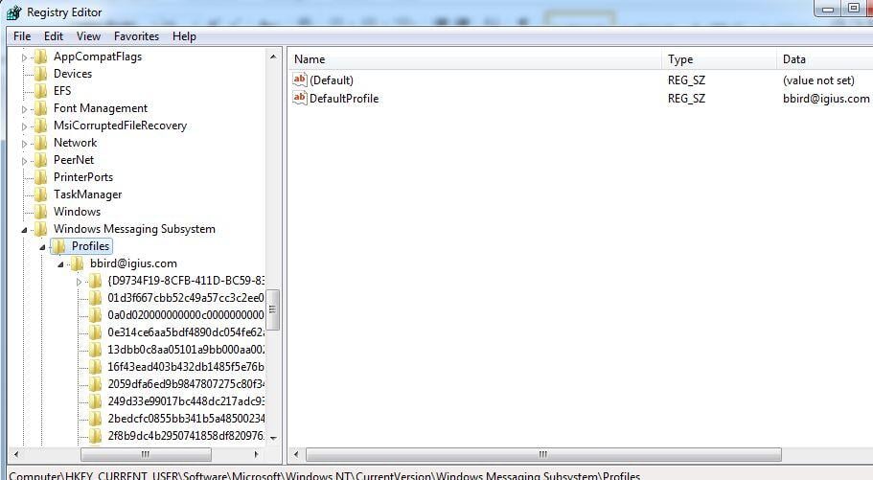Click the 16f43ead403b folder icon

point(96,368)
